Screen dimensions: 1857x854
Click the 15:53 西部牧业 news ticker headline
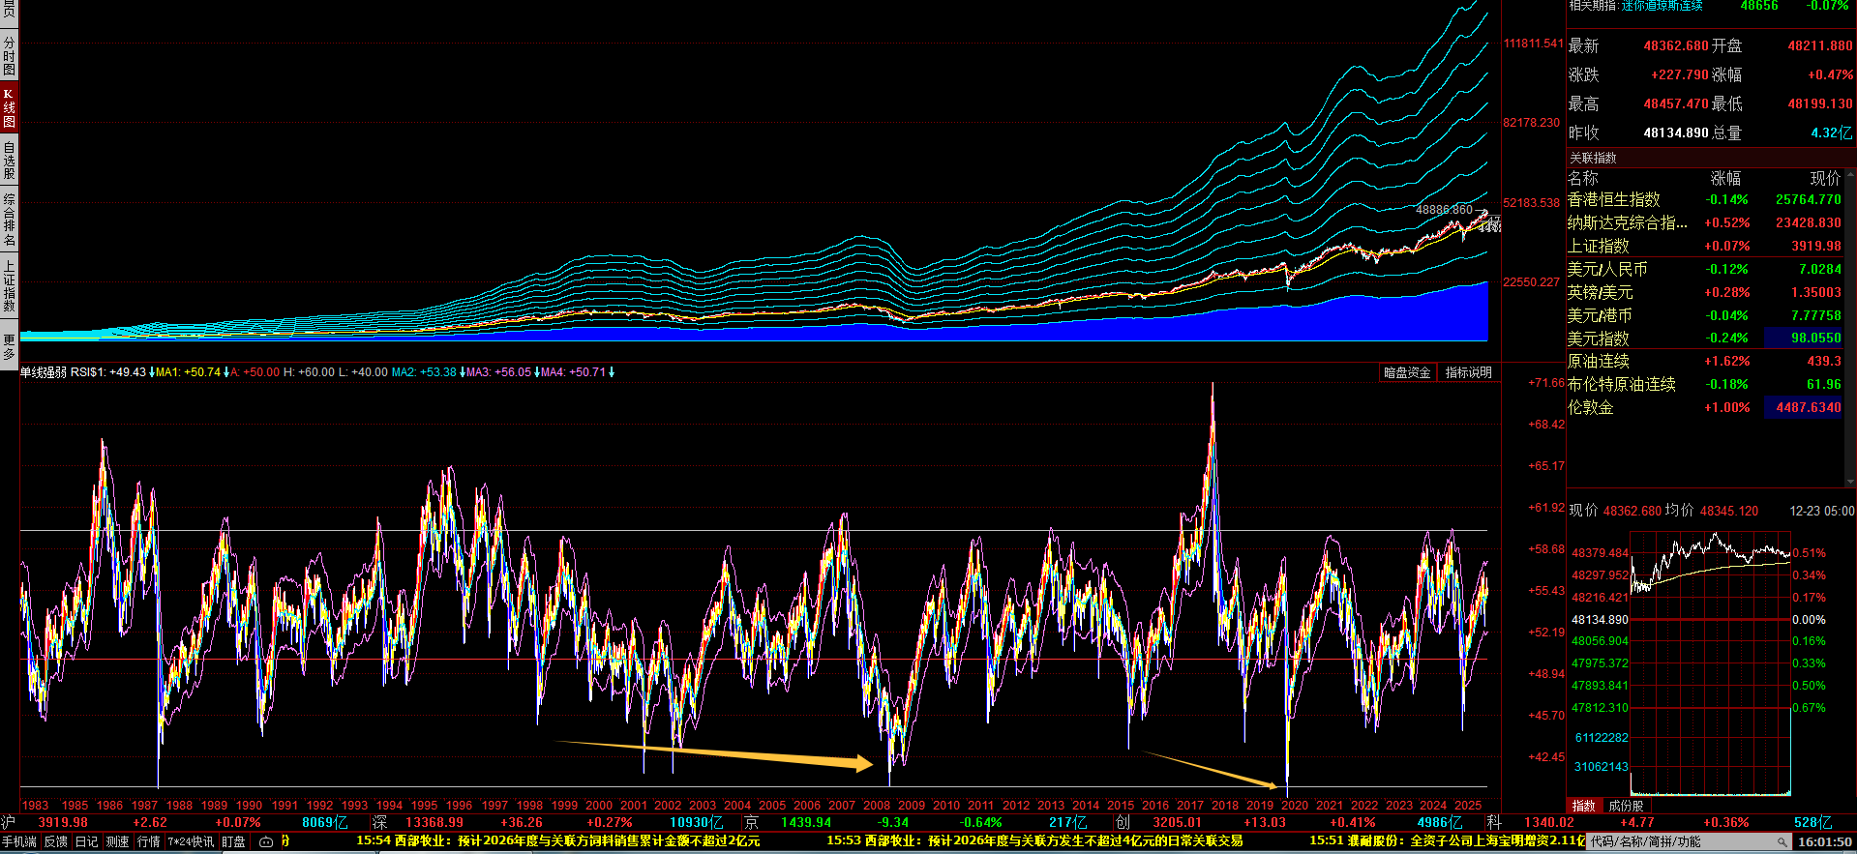[x=1034, y=841]
